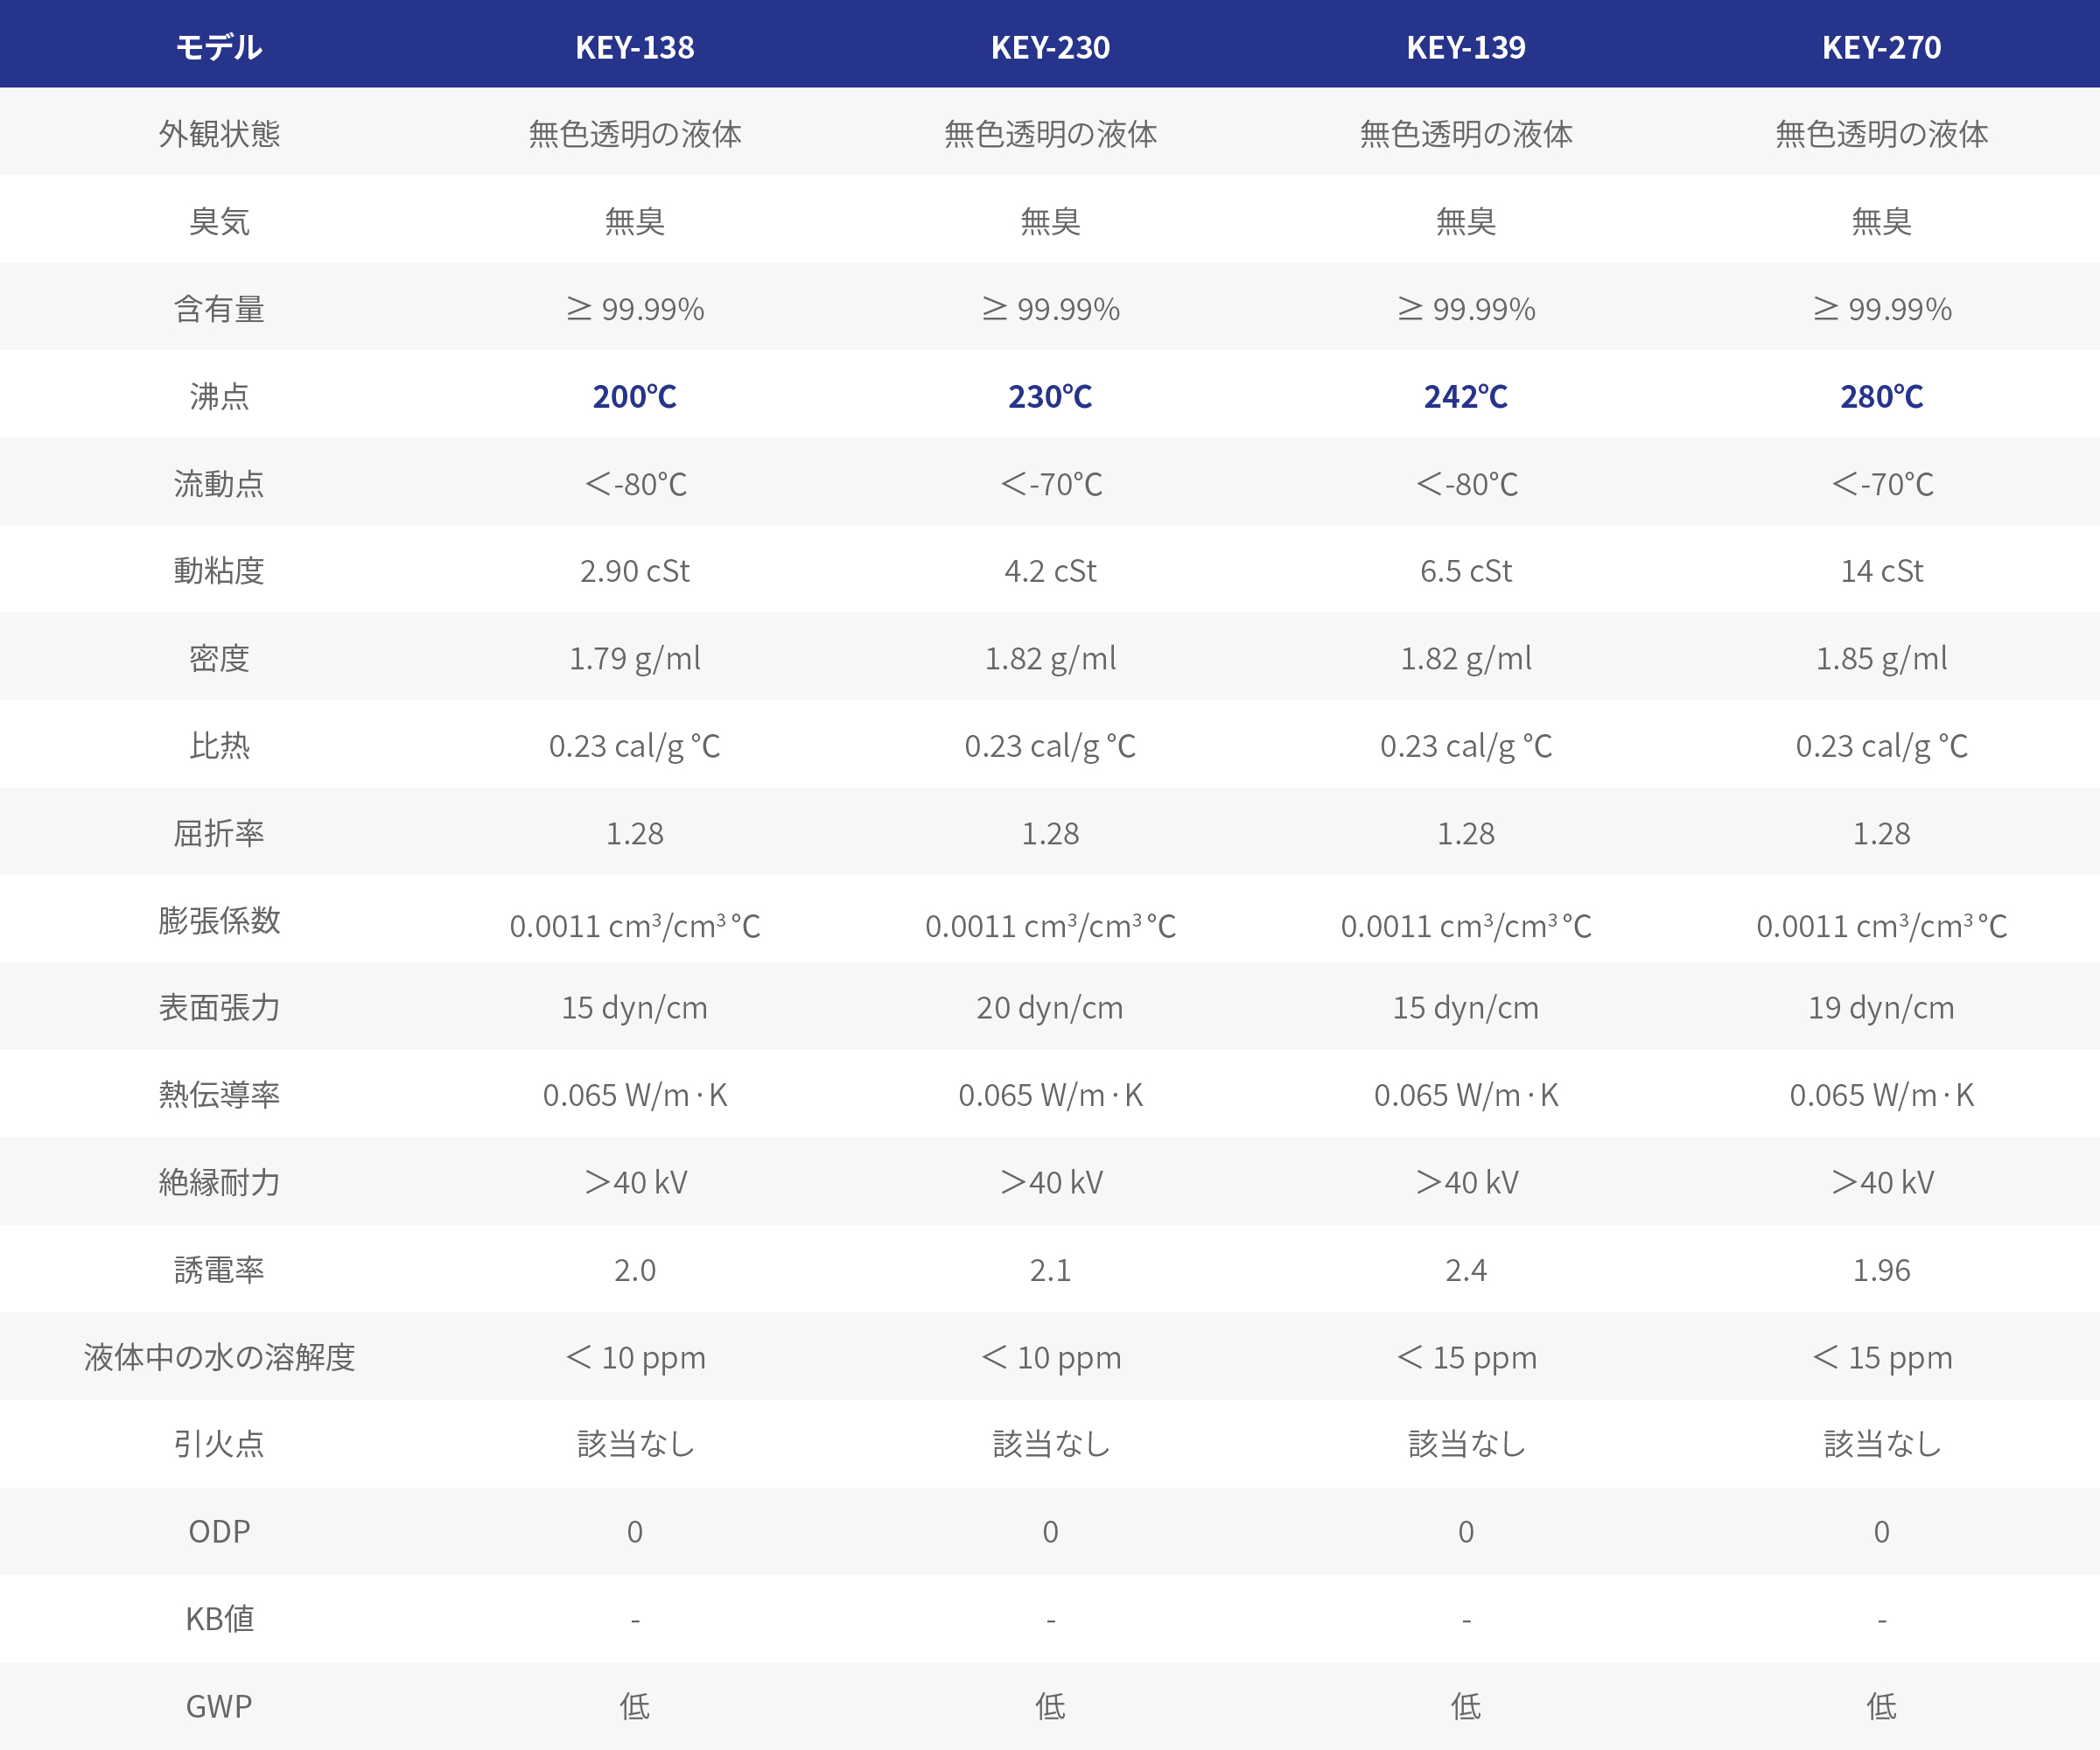Click the 動粘度 row label
2100x1750 pixels.
(219, 571)
